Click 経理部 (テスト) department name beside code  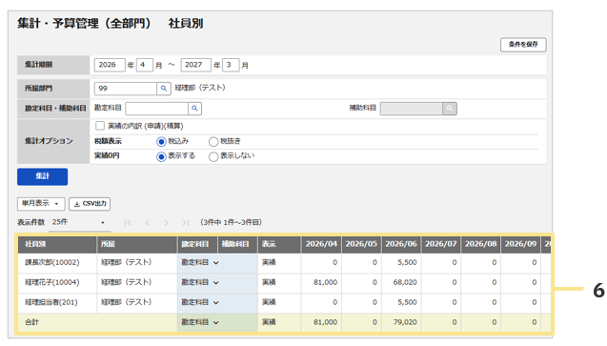click(200, 88)
